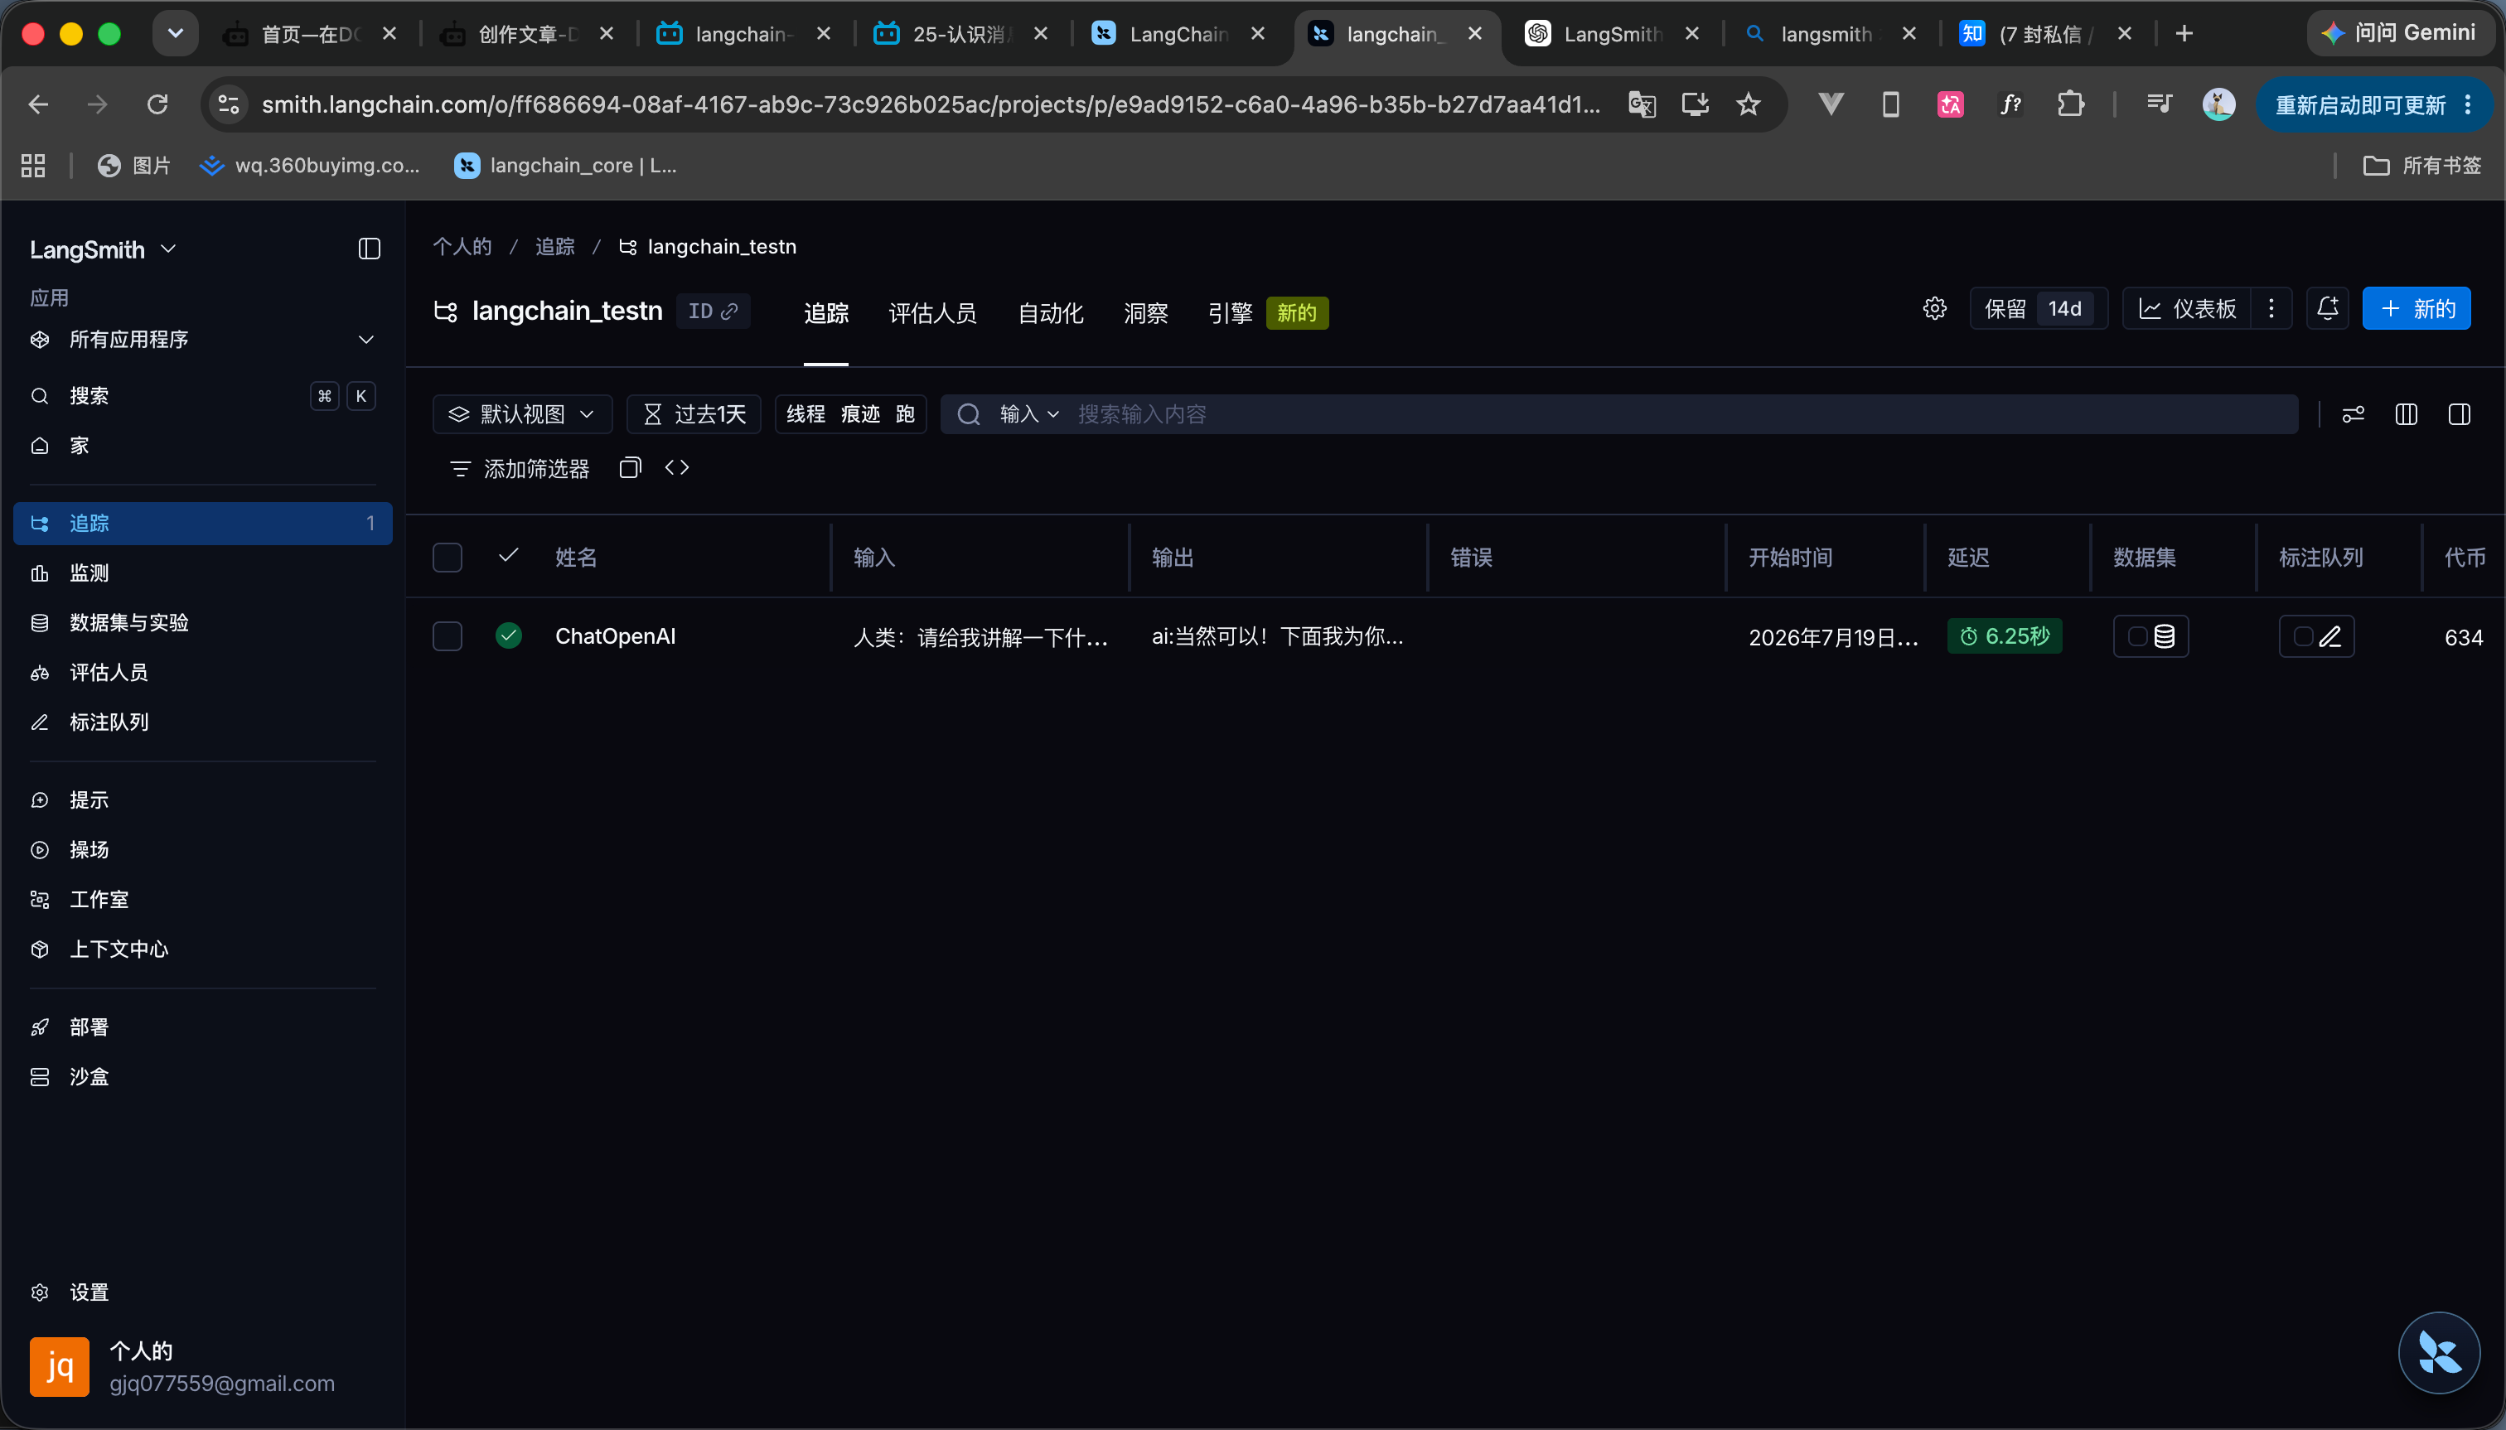The image size is (2506, 1430).
Task: Toggle the status checkmark column header
Action: (x=508, y=556)
